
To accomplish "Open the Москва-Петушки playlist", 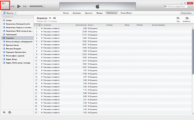I will (17, 49).
